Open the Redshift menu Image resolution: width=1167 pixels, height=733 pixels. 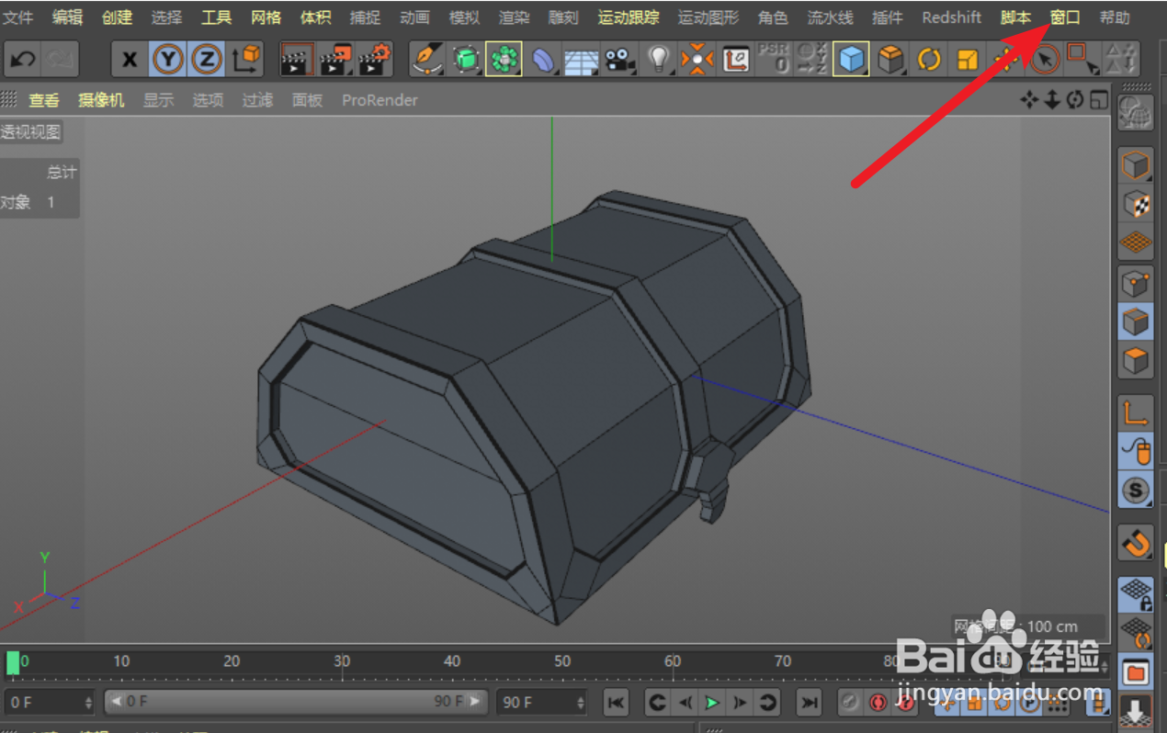[952, 17]
